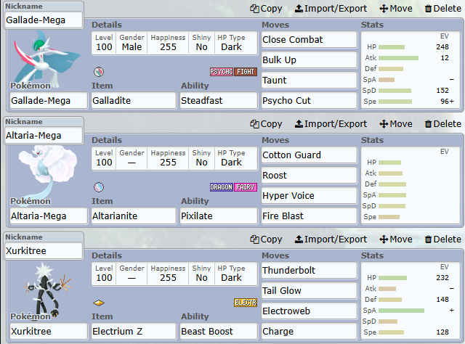
Task: Click the Move icon for Xurkitree
Action: tap(384, 239)
